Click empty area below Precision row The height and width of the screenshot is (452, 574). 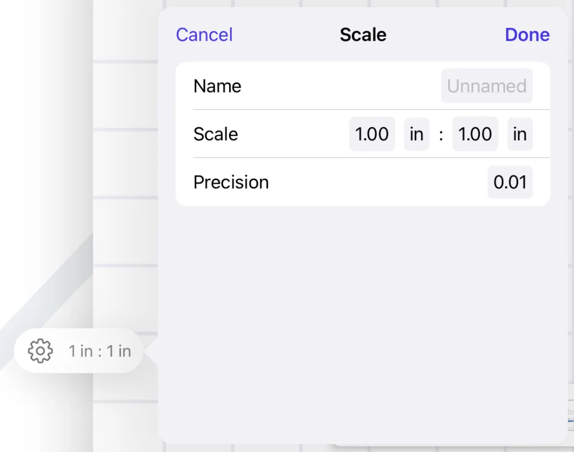pos(363,322)
